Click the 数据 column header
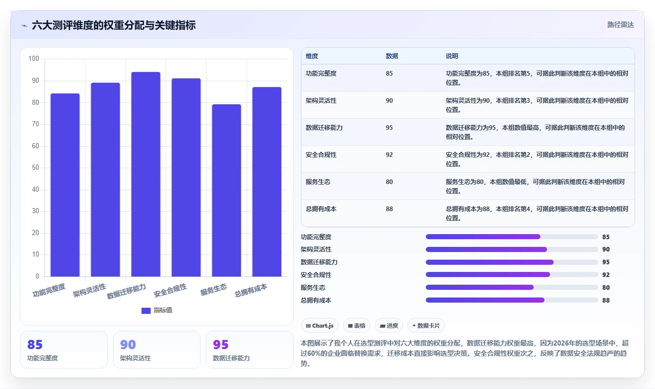Viewport: 655px width, 389px height. click(392, 56)
